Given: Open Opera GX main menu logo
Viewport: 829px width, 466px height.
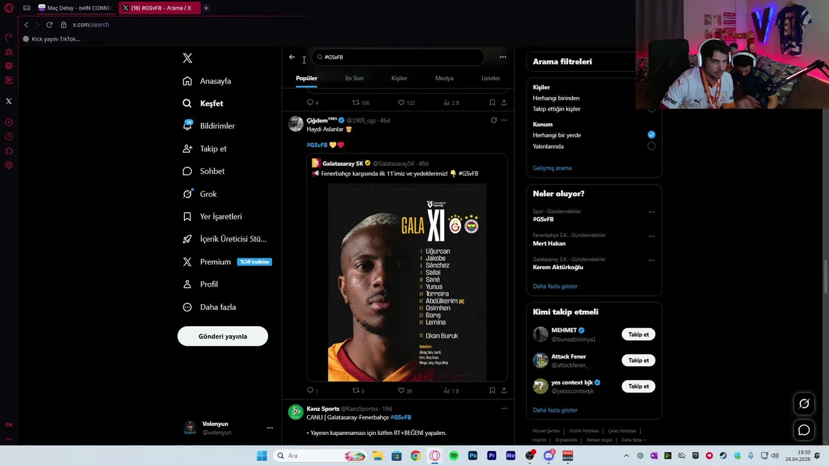Looking at the screenshot, I should tap(8, 8).
